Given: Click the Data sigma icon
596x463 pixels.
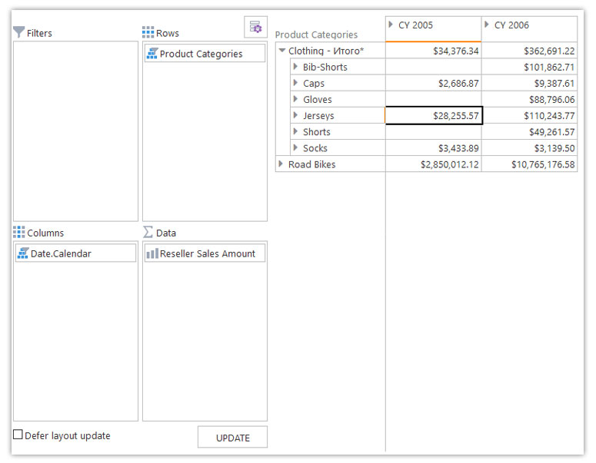Looking at the screenshot, I should point(148,232).
